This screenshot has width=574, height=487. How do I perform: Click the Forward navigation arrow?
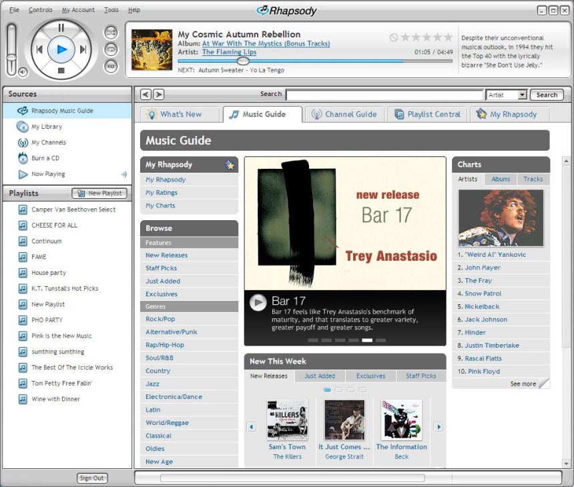(x=158, y=95)
